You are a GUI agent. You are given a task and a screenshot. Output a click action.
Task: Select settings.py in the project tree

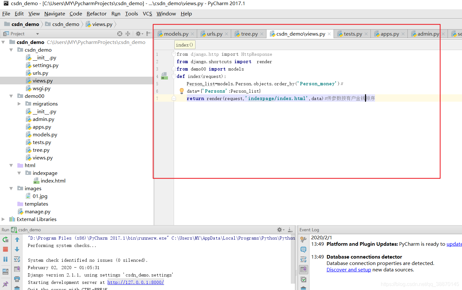pyautogui.click(x=45, y=65)
